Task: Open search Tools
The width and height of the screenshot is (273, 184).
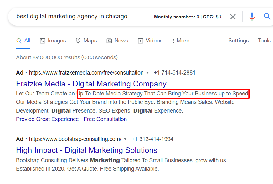Action: [x=264, y=41]
